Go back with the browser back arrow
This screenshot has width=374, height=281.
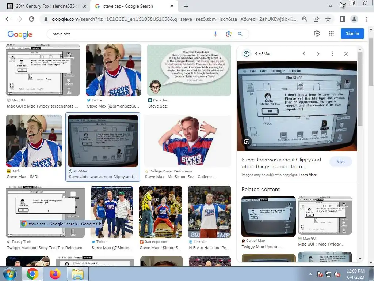pos(8,19)
